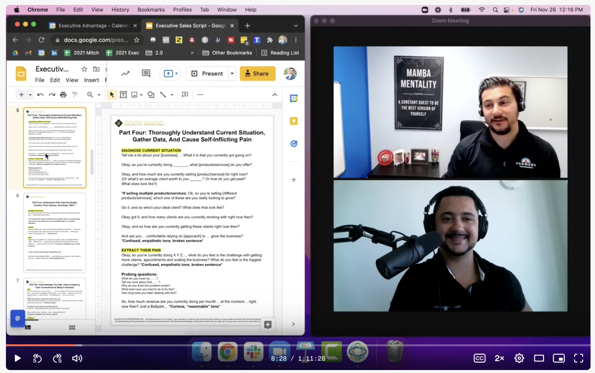Image resolution: width=595 pixels, height=373 pixels.
Task: Click the plus add-ons icon in side panel
Action: point(294,180)
